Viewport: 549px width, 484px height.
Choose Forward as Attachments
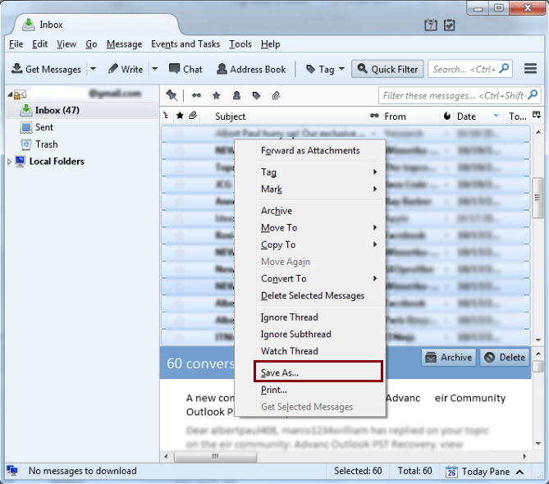[310, 150]
